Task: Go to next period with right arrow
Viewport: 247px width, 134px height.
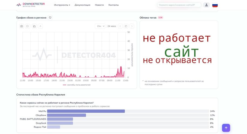Action: point(132,26)
